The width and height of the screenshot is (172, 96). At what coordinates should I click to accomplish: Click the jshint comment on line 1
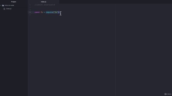pyautogui.click(x=45, y=5)
